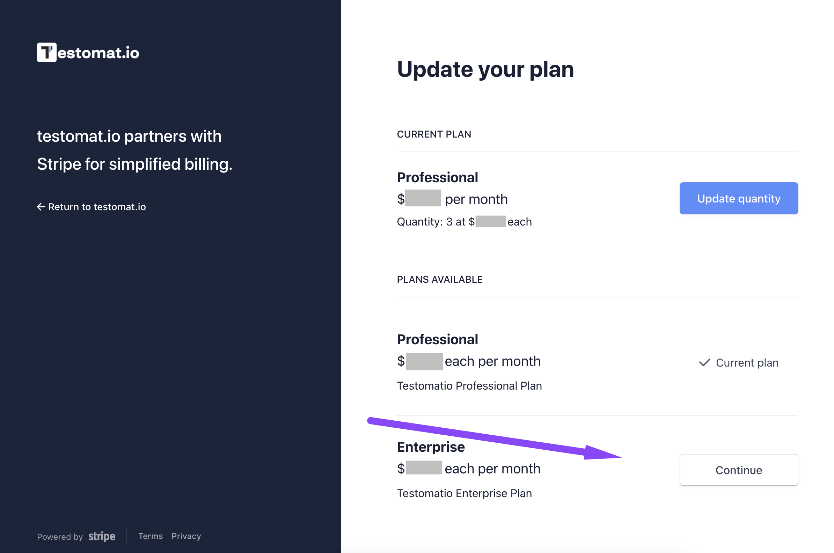Click the Professional title under Plans Available
Screen dimensions: 834x553
click(x=437, y=339)
